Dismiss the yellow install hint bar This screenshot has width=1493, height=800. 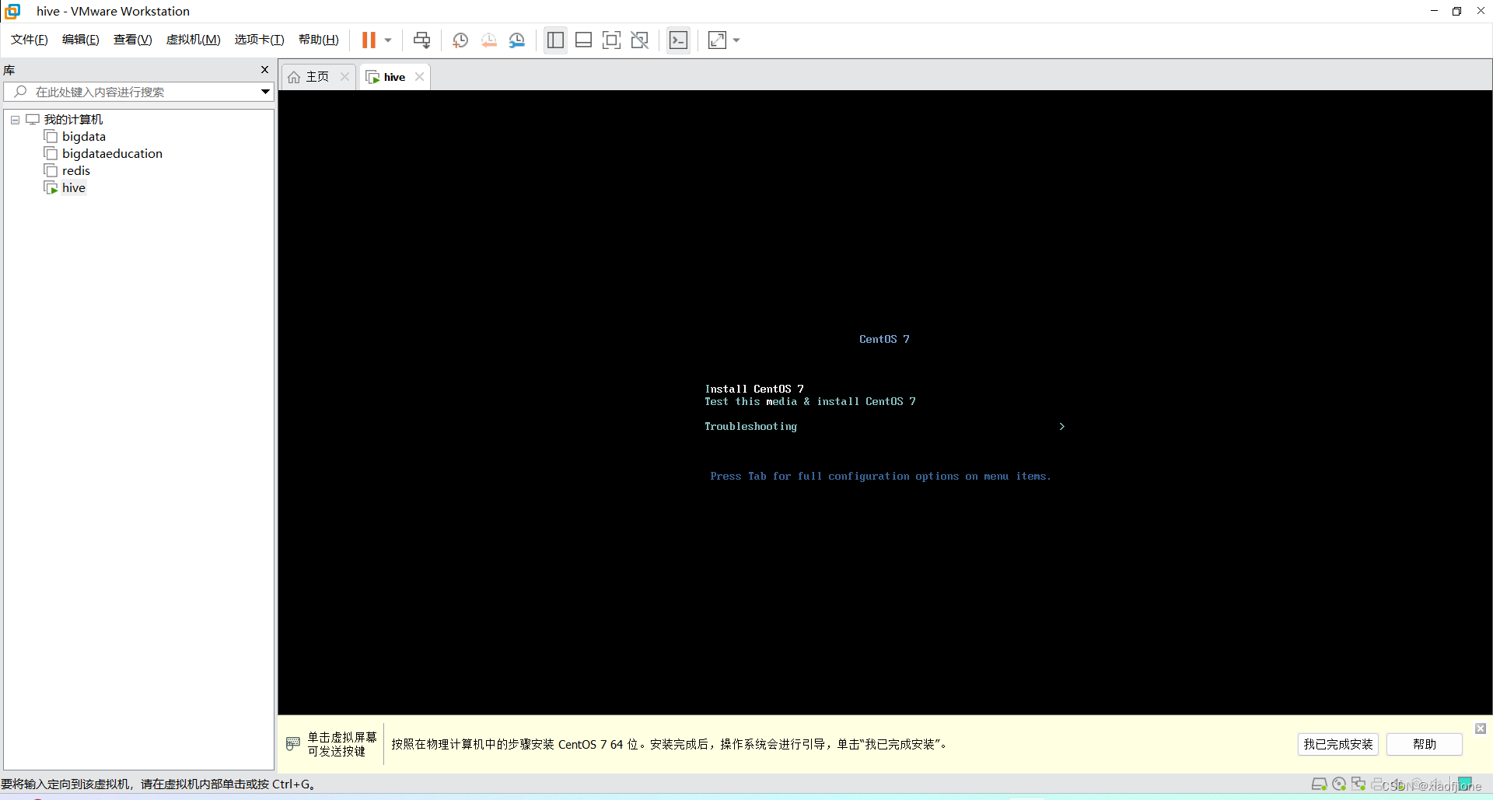1481,728
